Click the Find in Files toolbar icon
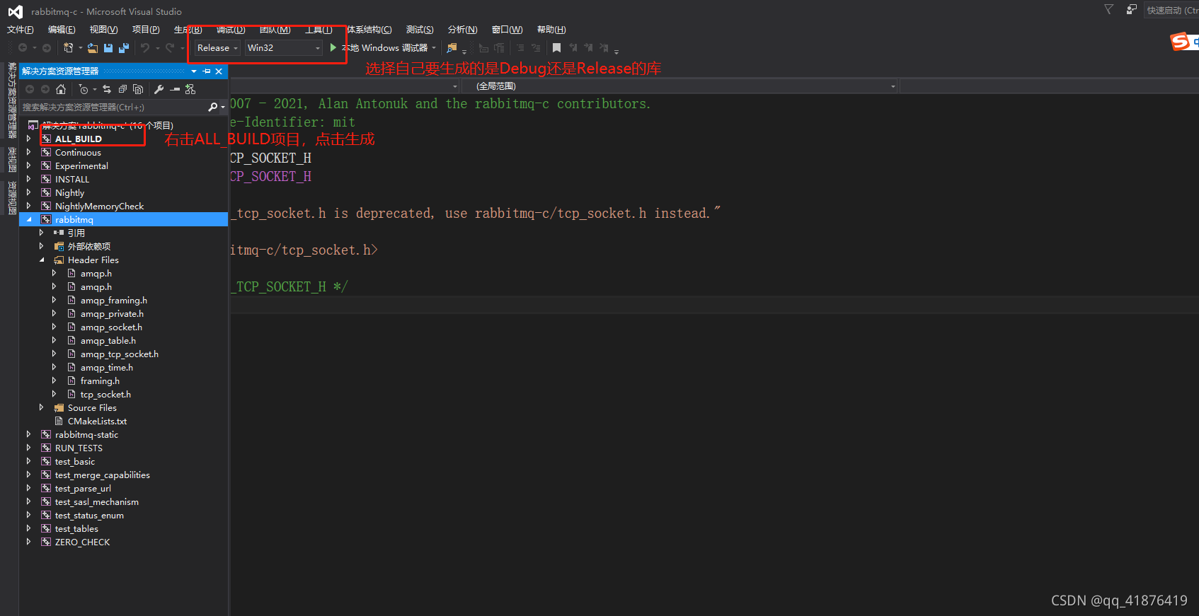The height and width of the screenshot is (616, 1199). pyautogui.click(x=452, y=47)
